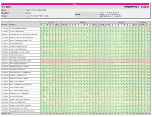Select the NOV 2018 month header
152x117 pixels.
point(122,22)
